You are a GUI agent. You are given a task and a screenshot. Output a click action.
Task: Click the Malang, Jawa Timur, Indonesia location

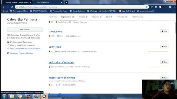[22, 45]
